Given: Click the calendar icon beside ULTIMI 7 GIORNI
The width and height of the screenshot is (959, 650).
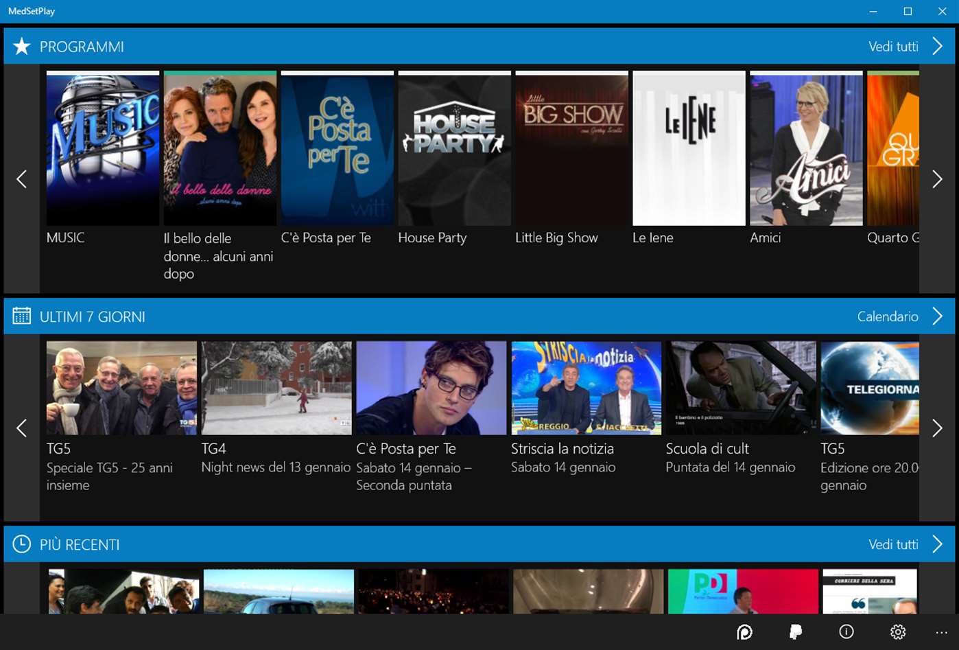Looking at the screenshot, I should click(x=22, y=316).
